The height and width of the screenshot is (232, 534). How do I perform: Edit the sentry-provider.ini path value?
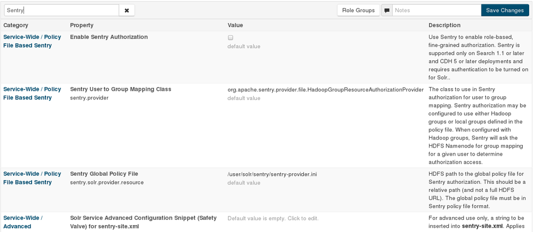coord(272,174)
